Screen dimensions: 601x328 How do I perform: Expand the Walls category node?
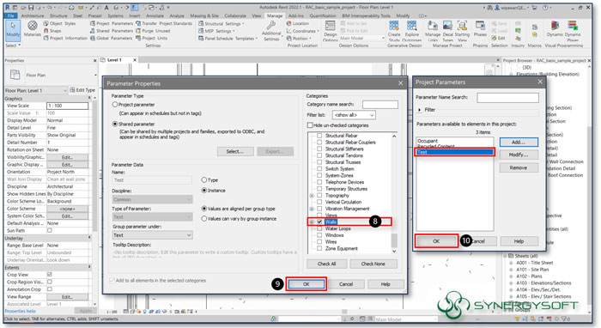click(x=312, y=222)
